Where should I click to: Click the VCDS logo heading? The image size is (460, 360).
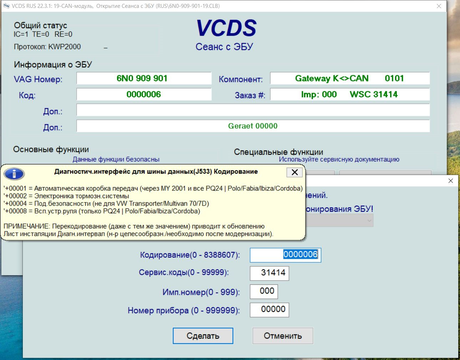click(x=226, y=28)
